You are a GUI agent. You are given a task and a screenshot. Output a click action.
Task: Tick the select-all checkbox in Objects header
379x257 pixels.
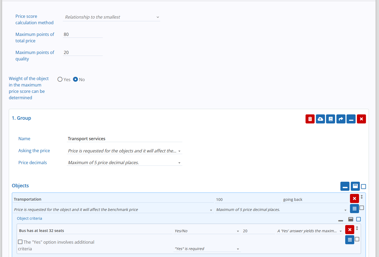click(x=364, y=186)
